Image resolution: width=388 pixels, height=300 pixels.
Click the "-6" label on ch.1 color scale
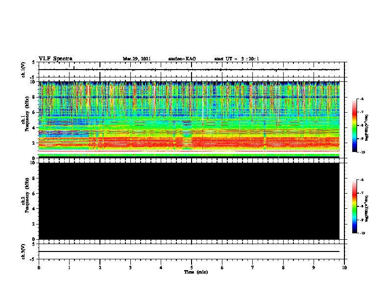[362, 99]
